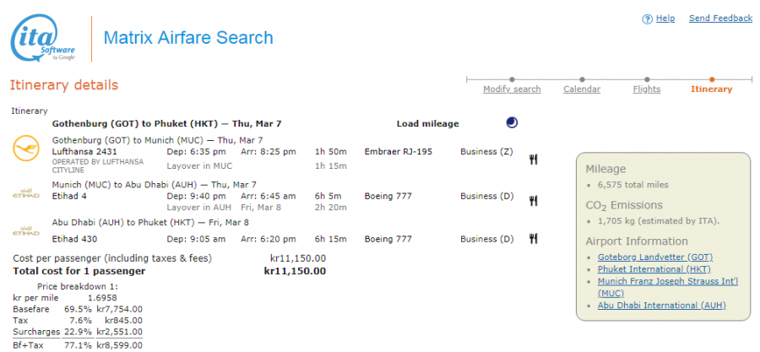Click the meal icon for Lufthansa 2431

(x=533, y=159)
